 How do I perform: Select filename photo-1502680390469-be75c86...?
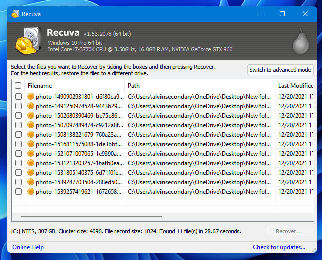(x=79, y=116)
